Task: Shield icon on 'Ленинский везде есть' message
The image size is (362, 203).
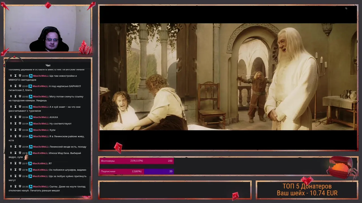Action: (20, 147)
